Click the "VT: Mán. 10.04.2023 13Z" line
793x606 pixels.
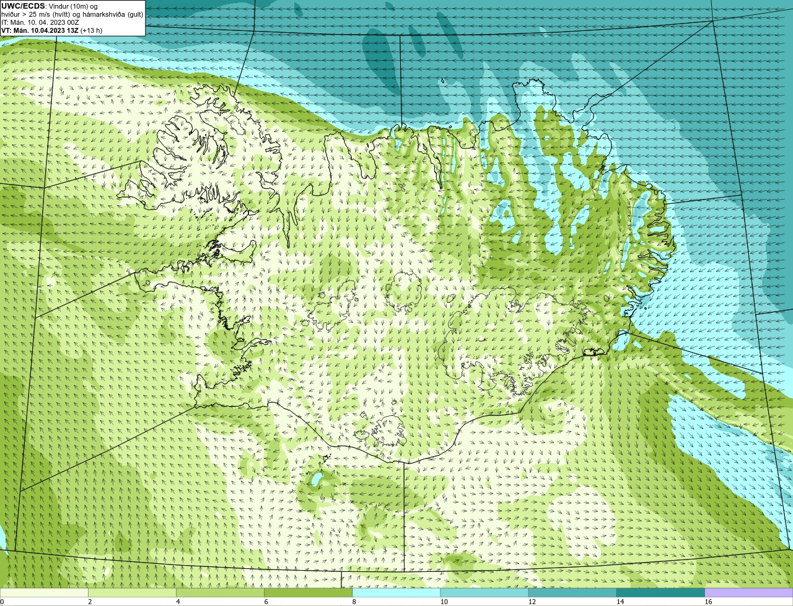(x=40, y=30)
